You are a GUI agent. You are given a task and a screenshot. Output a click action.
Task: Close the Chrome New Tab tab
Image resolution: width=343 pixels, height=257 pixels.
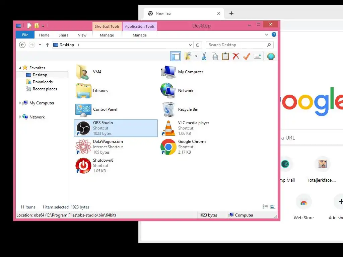(x=218, y=13)
